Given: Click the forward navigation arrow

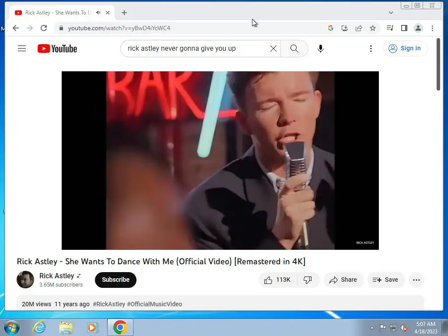Looking at the screenshot, I should [x=30, y=28].
